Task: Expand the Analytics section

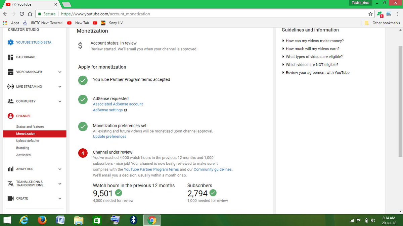Action: click(x=60, y=169)
